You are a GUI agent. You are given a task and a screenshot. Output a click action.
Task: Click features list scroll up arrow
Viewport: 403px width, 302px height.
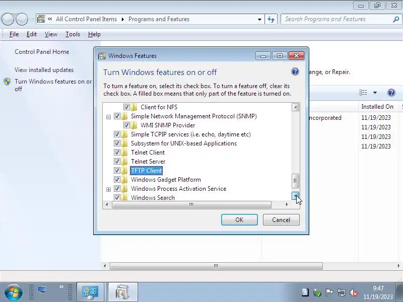(x=295, y=107)
